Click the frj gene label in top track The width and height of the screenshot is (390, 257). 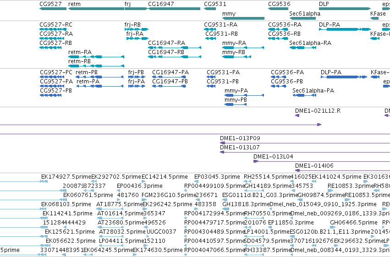pos(127,4)
